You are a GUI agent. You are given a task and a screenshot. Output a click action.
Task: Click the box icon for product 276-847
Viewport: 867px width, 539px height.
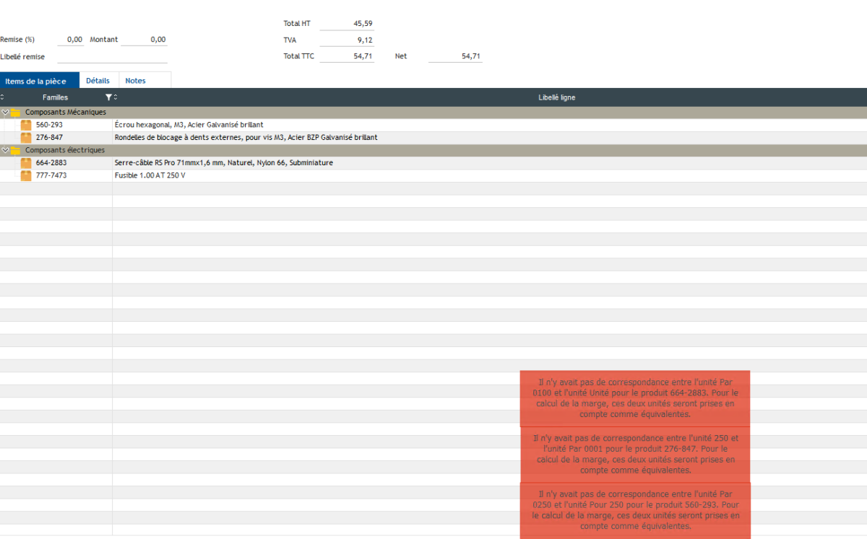tap(26, 137)
